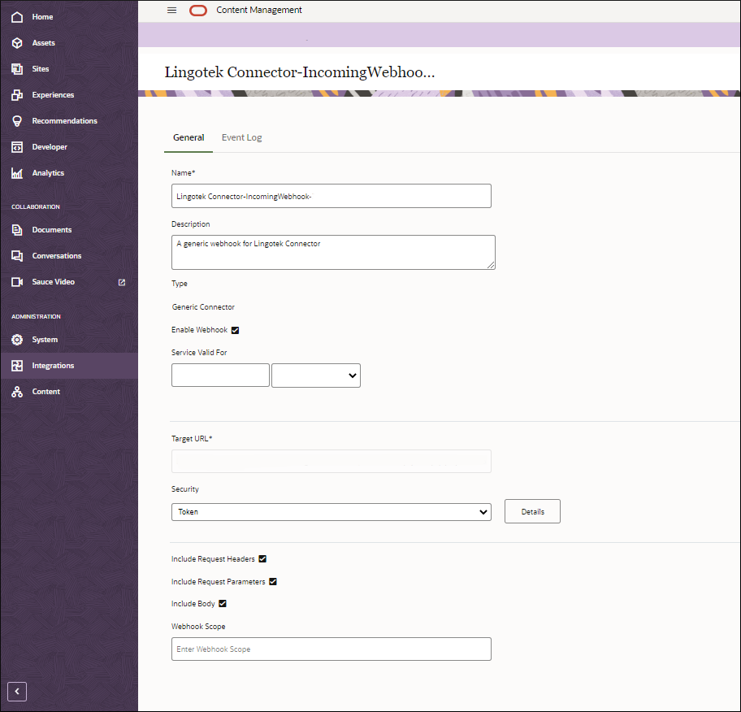This screenshot has height=712, width=741.
Task: Click the "Generic Connector" type text
Action: click(203, 307)
